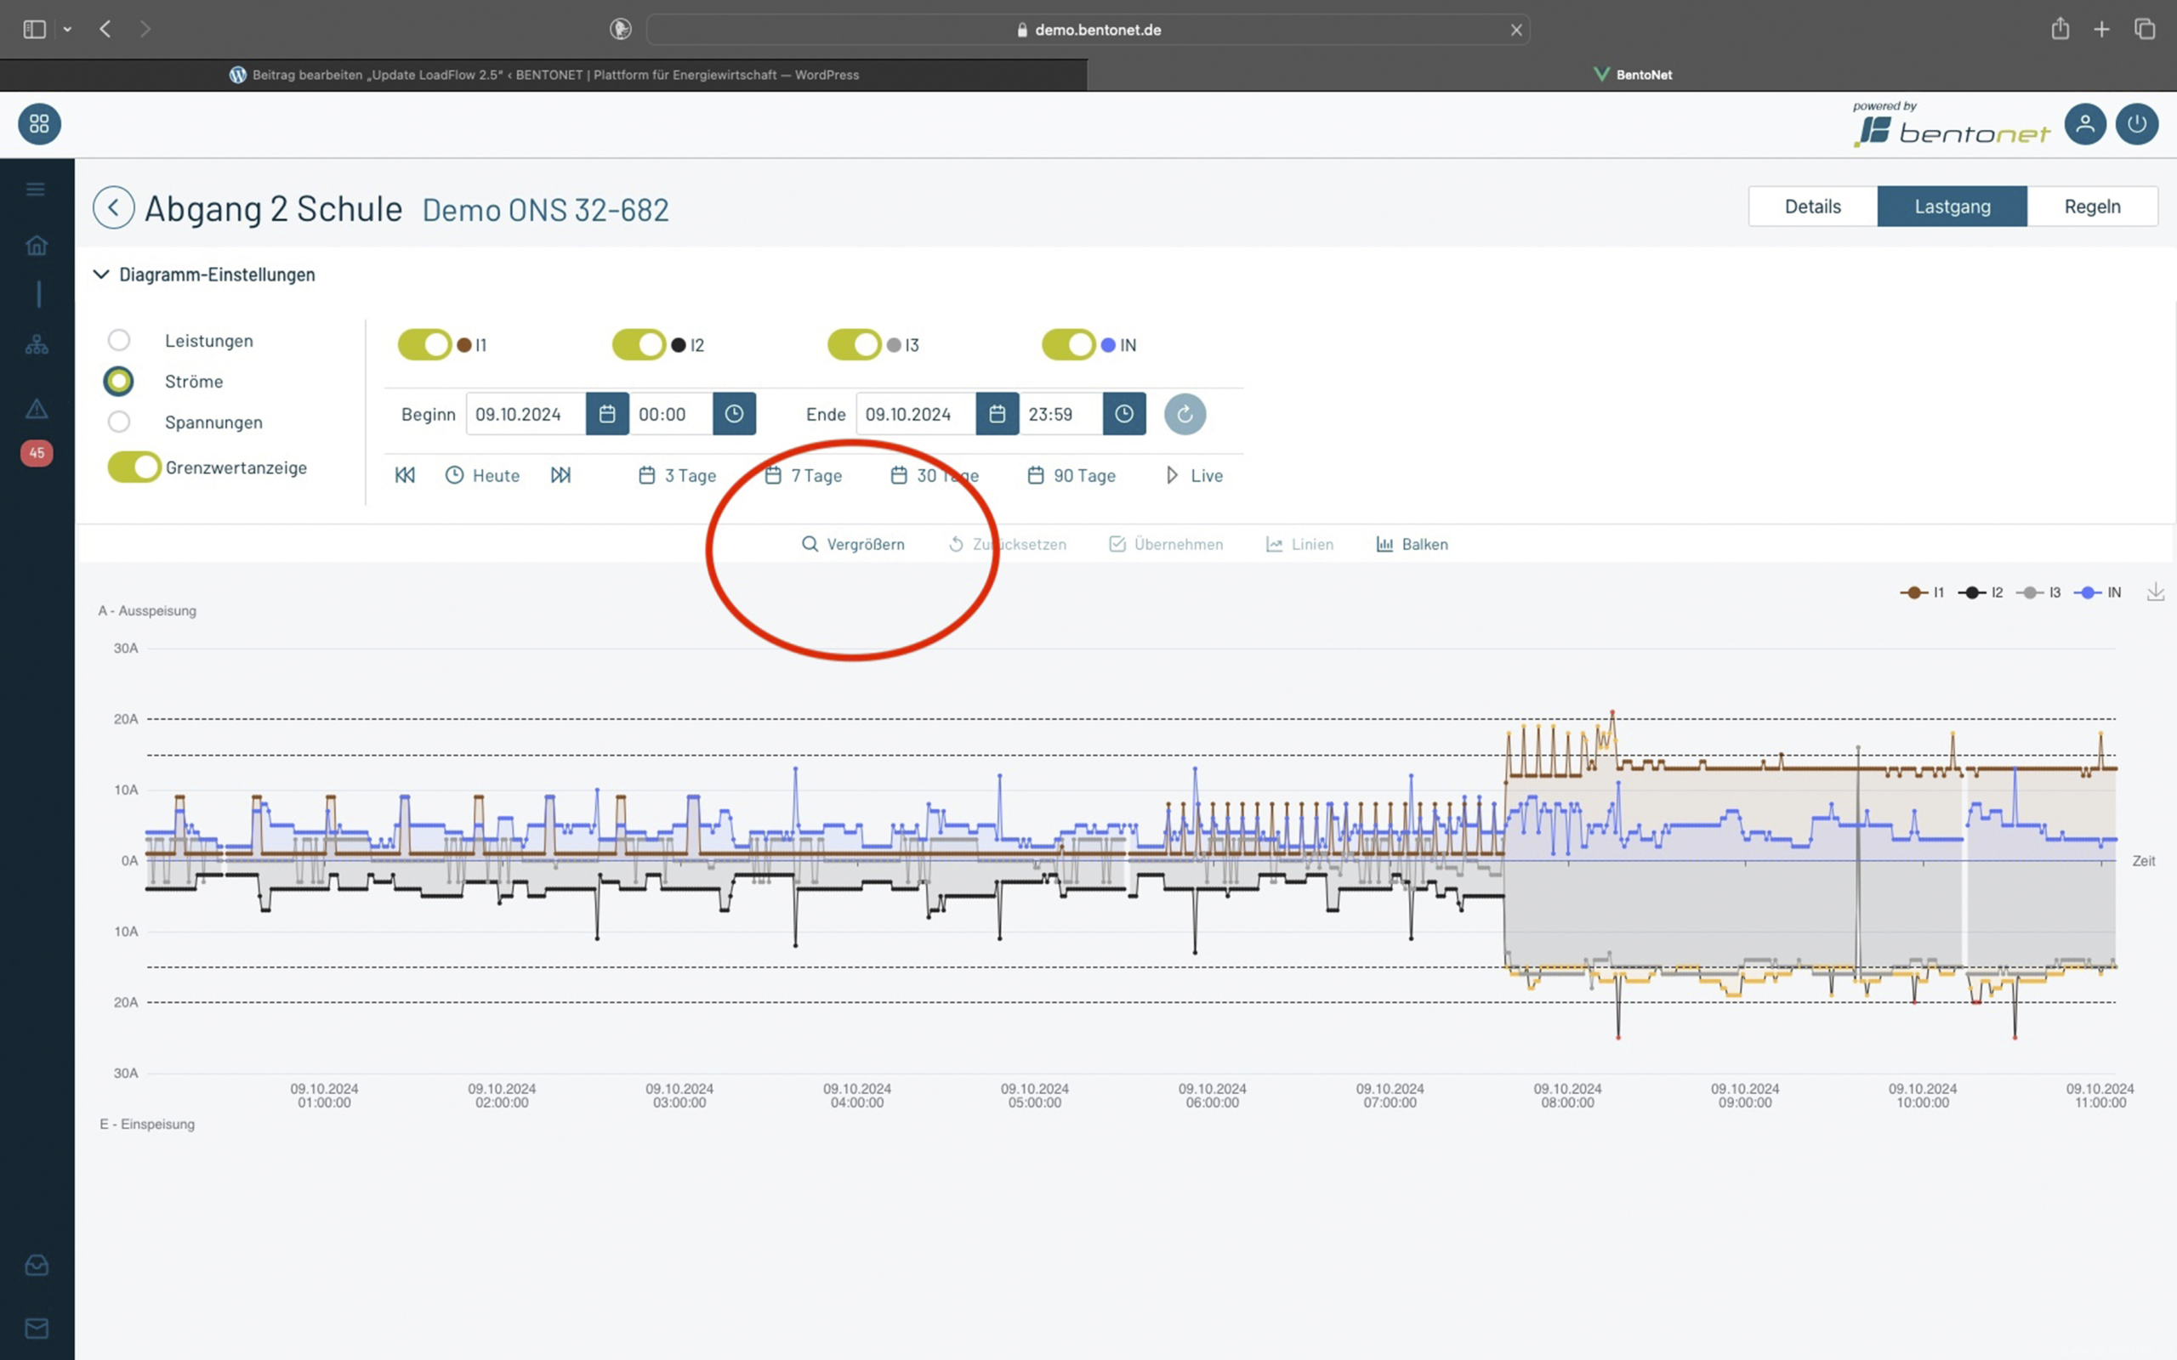Click Safari share icon

coord(2060,30)
